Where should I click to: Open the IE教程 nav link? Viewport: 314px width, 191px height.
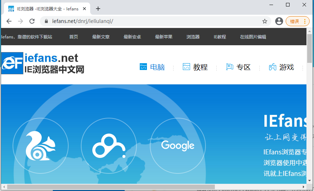[x=220, y=37]
